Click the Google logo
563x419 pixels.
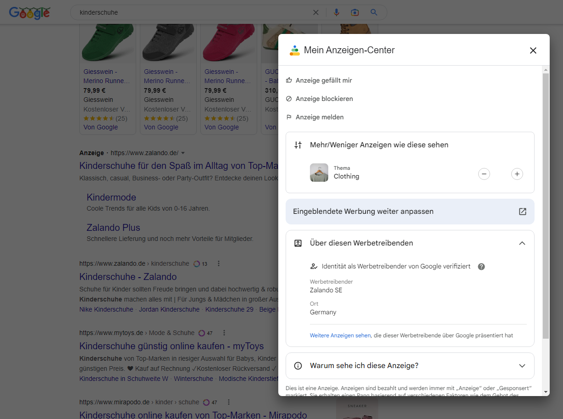coord(29,13)
